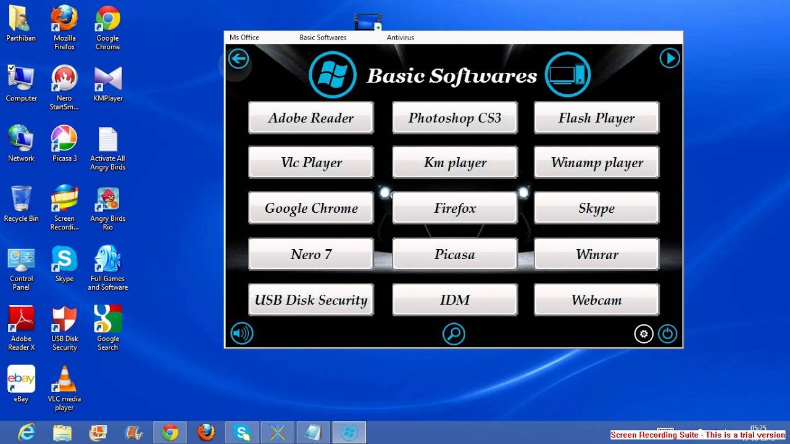Select the Computer desktop icon
This screenshot has height=444, width=790.
(x=21, y=83)
